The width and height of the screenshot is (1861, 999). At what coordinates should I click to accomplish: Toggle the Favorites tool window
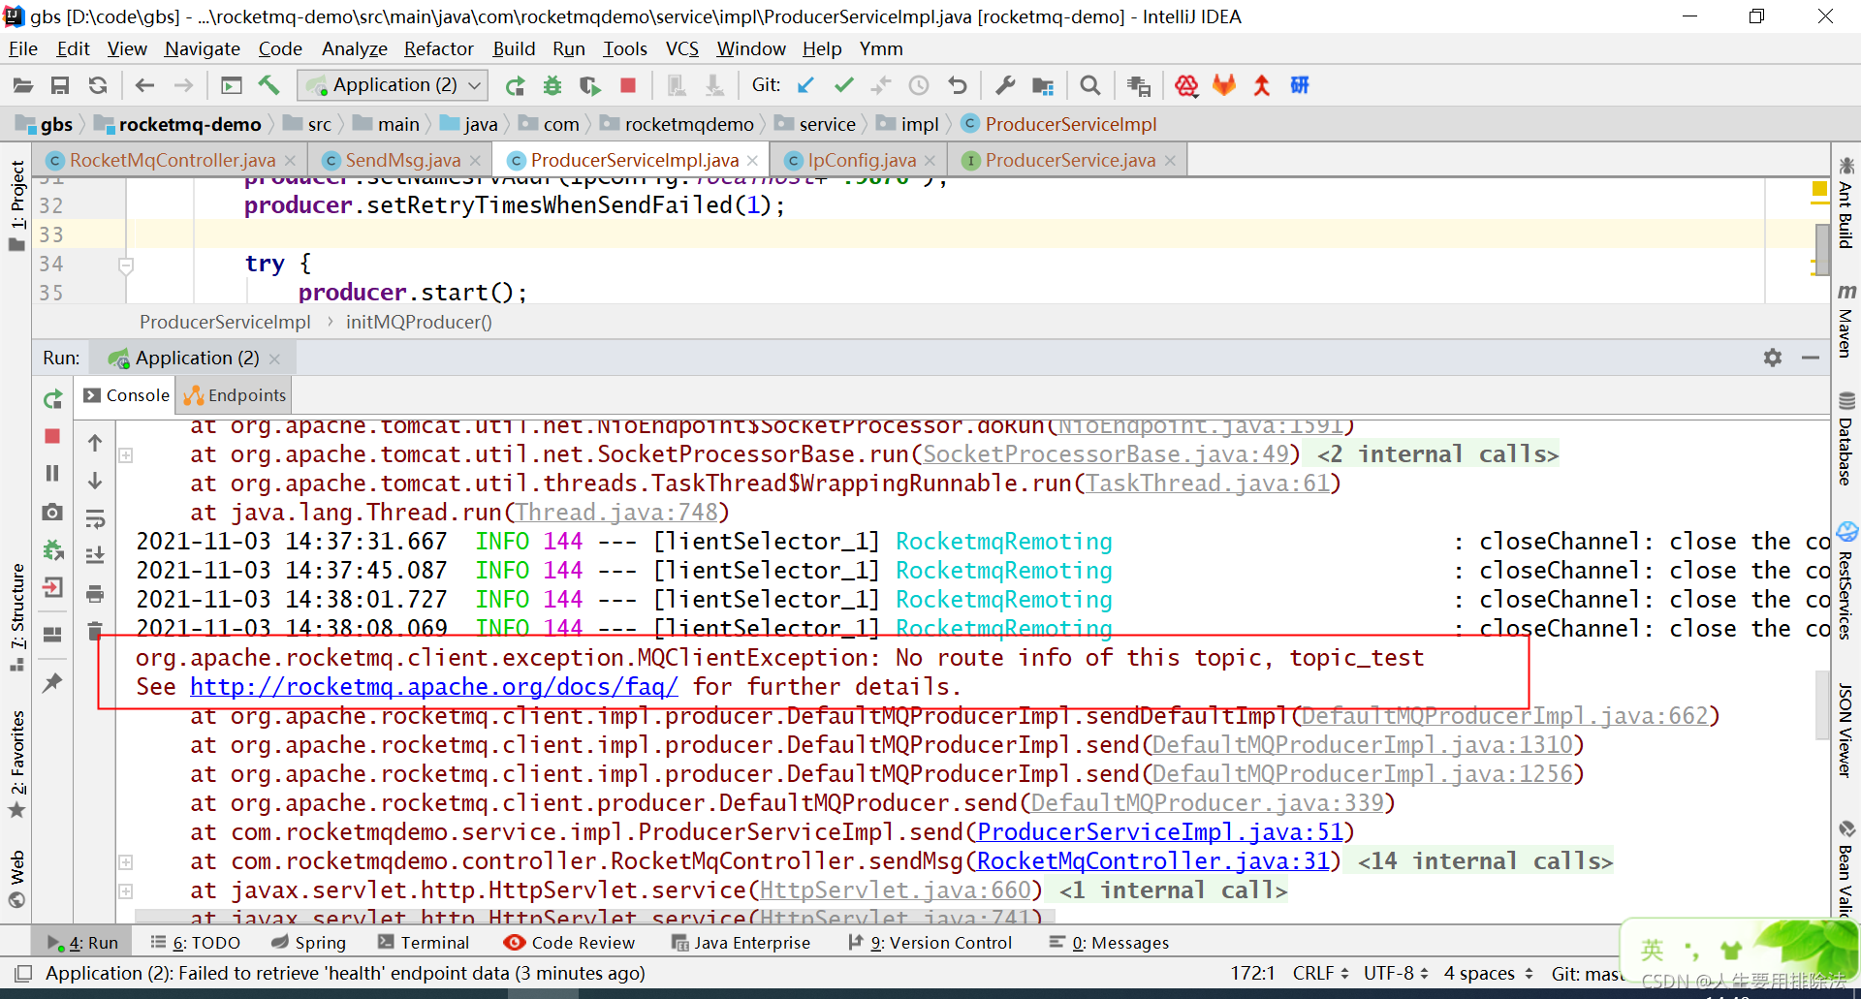pyautogui.click(x=16, y=765)
